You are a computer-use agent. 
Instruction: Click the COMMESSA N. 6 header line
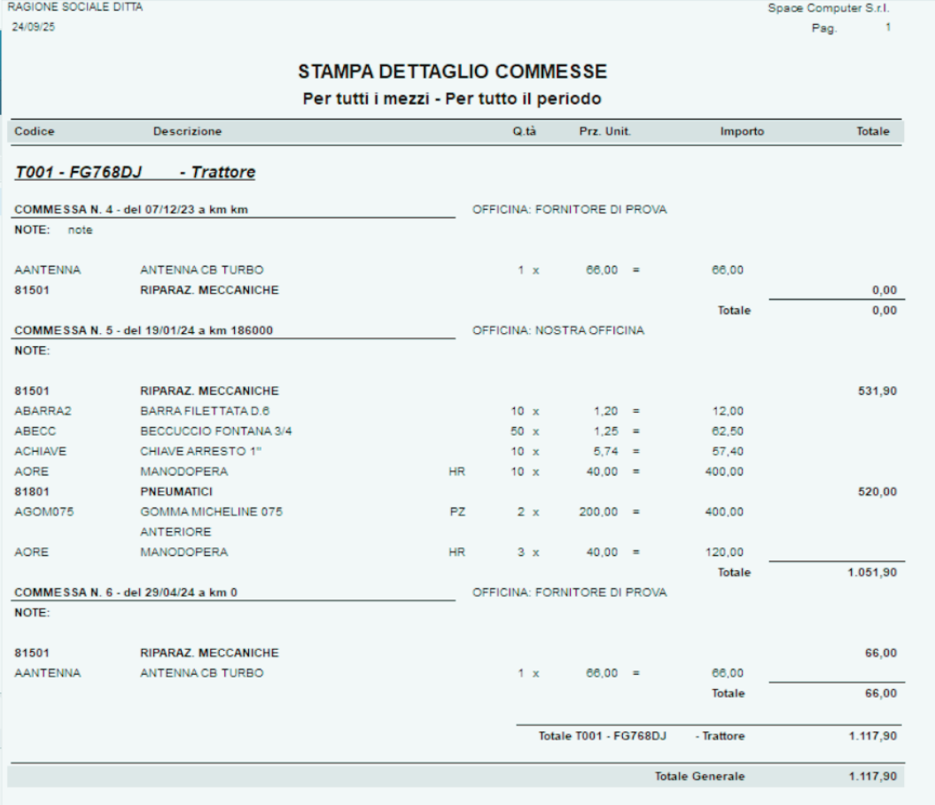(x=126, y=592)
